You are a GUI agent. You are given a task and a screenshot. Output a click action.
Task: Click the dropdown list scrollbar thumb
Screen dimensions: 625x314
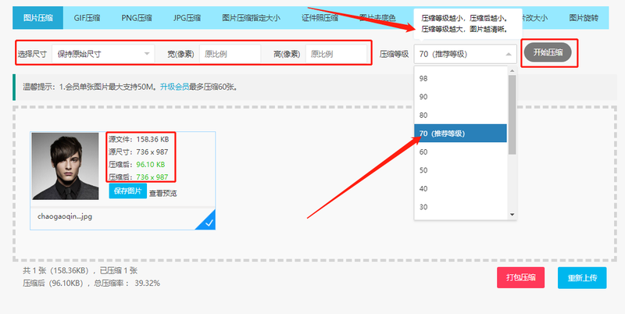tap(512, 115)
